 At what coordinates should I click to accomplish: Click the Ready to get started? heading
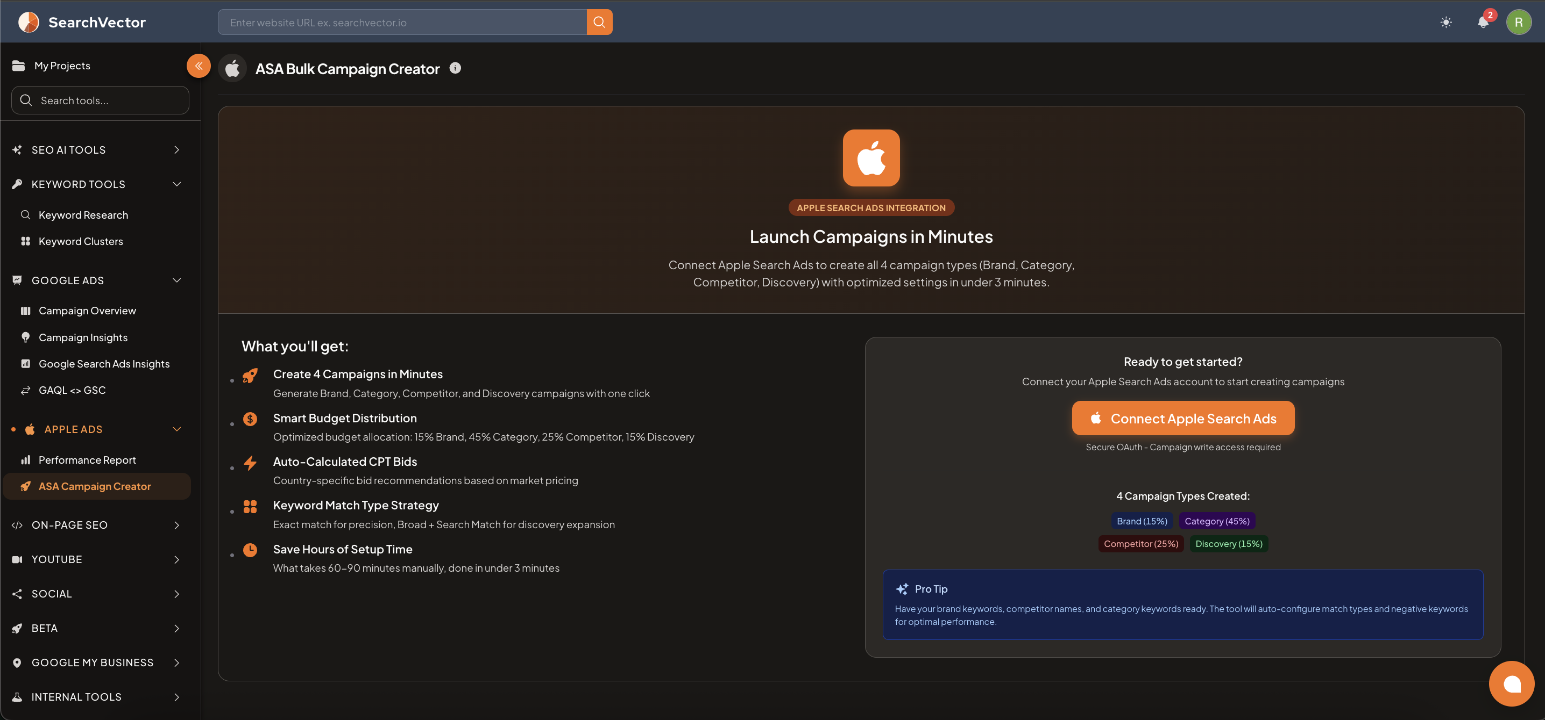pyautogui.click(x=1183, y=362)
